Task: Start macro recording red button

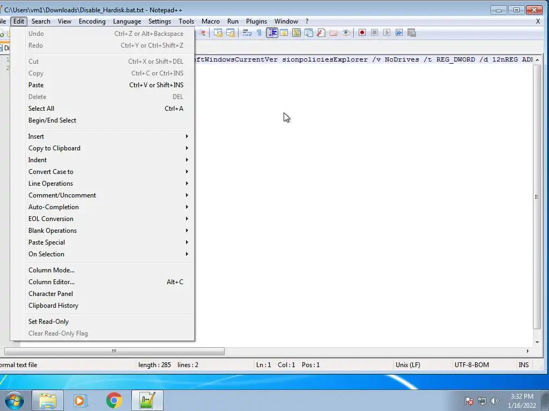Action: click(362, 33)
